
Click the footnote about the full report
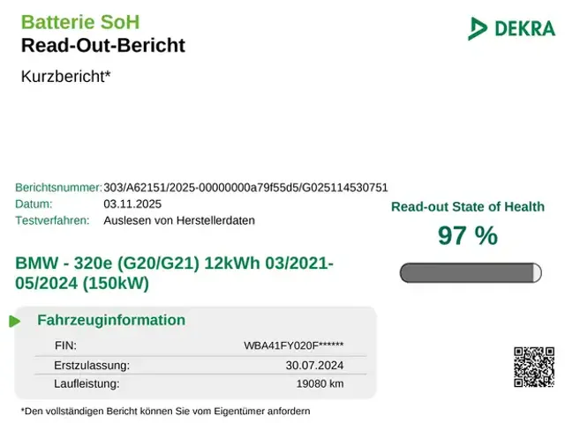(x=165, y=411)
